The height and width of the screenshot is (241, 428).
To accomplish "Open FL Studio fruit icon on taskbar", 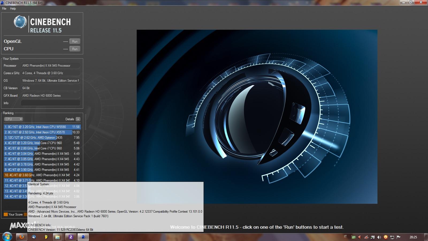I will (x=46, y=237).
